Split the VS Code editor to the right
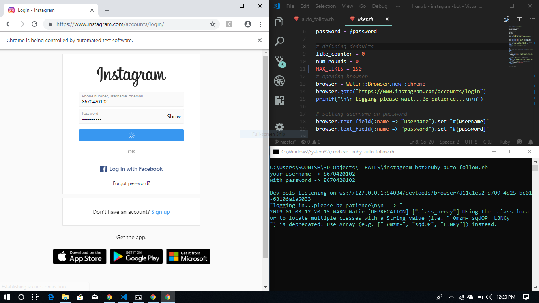 519,19
